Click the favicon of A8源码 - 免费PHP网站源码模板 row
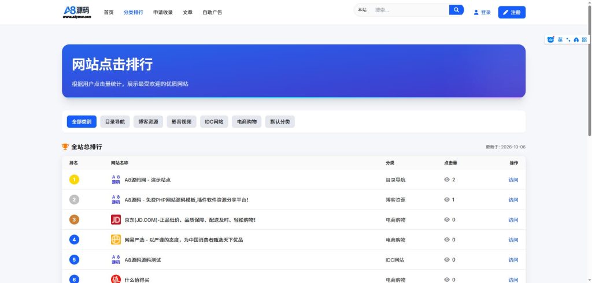Viewport: 592px width, 283px height. pos(116,200)
